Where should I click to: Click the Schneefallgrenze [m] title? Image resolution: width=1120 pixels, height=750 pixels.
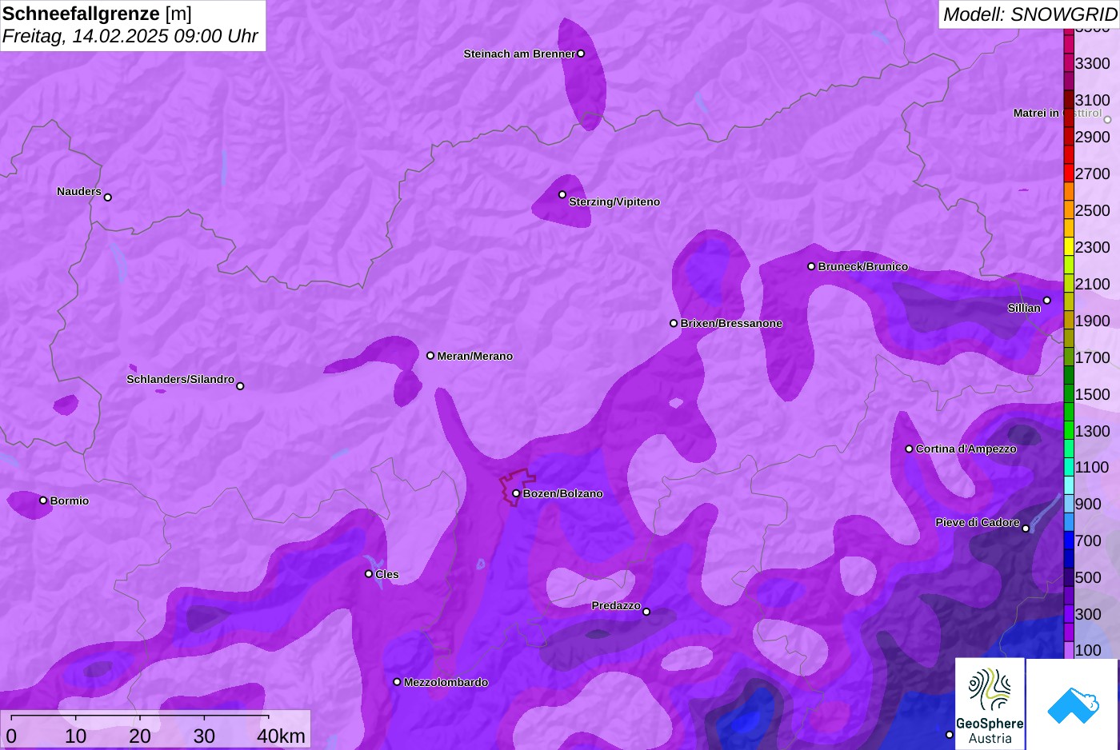tap(97, 14)
